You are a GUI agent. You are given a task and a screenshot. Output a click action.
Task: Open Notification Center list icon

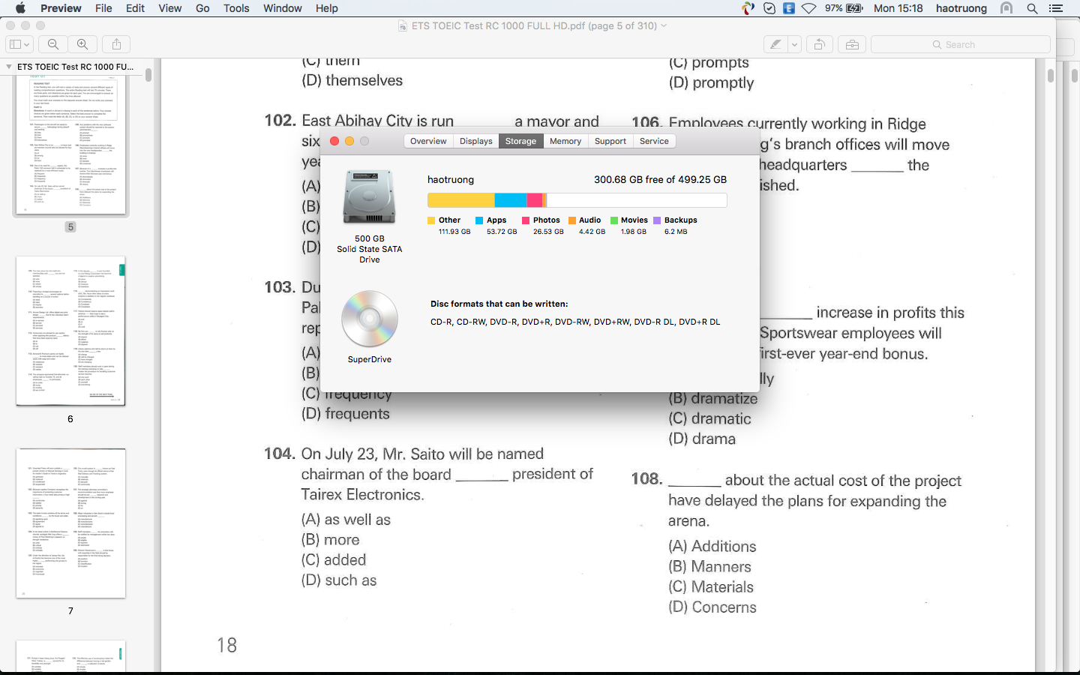click(1056, 8)
